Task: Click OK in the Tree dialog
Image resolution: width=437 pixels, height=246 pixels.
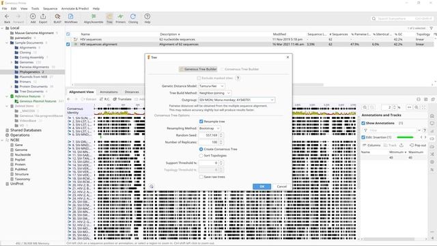Action: click(262, 187)
